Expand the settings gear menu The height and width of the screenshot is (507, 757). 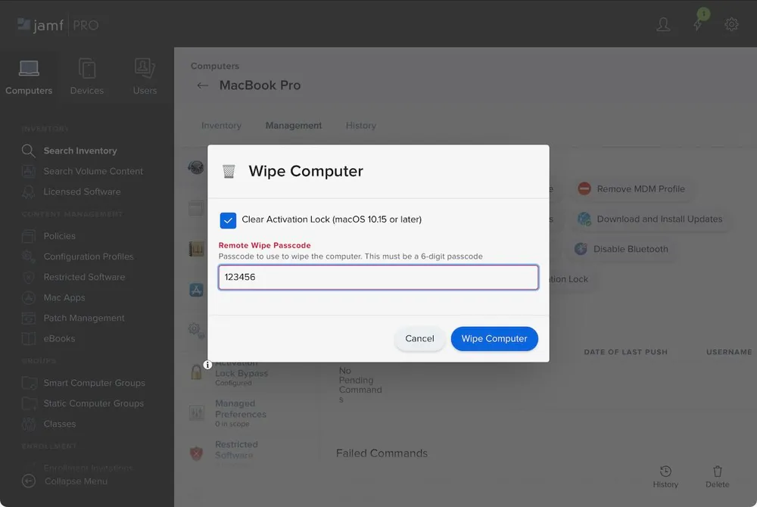[x=731, y=23]
